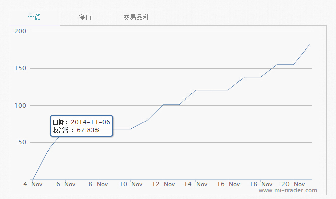The image size is (336, 199).
Task: Click the 50 y-axis label
Action: [22, 142]
